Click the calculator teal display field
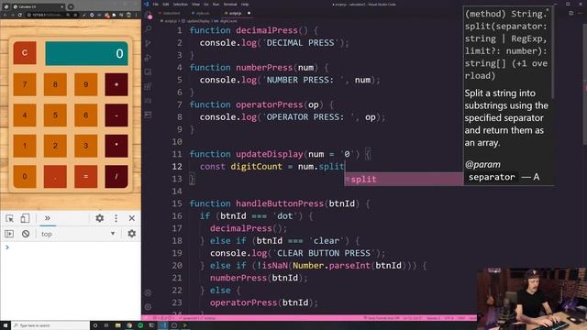Viewport: 587px width, 330px height. pyautogui.click(x=86, y=53)
